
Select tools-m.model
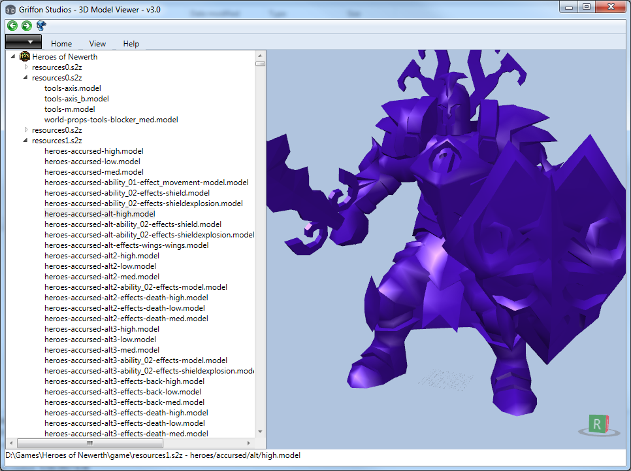(70, 109)
